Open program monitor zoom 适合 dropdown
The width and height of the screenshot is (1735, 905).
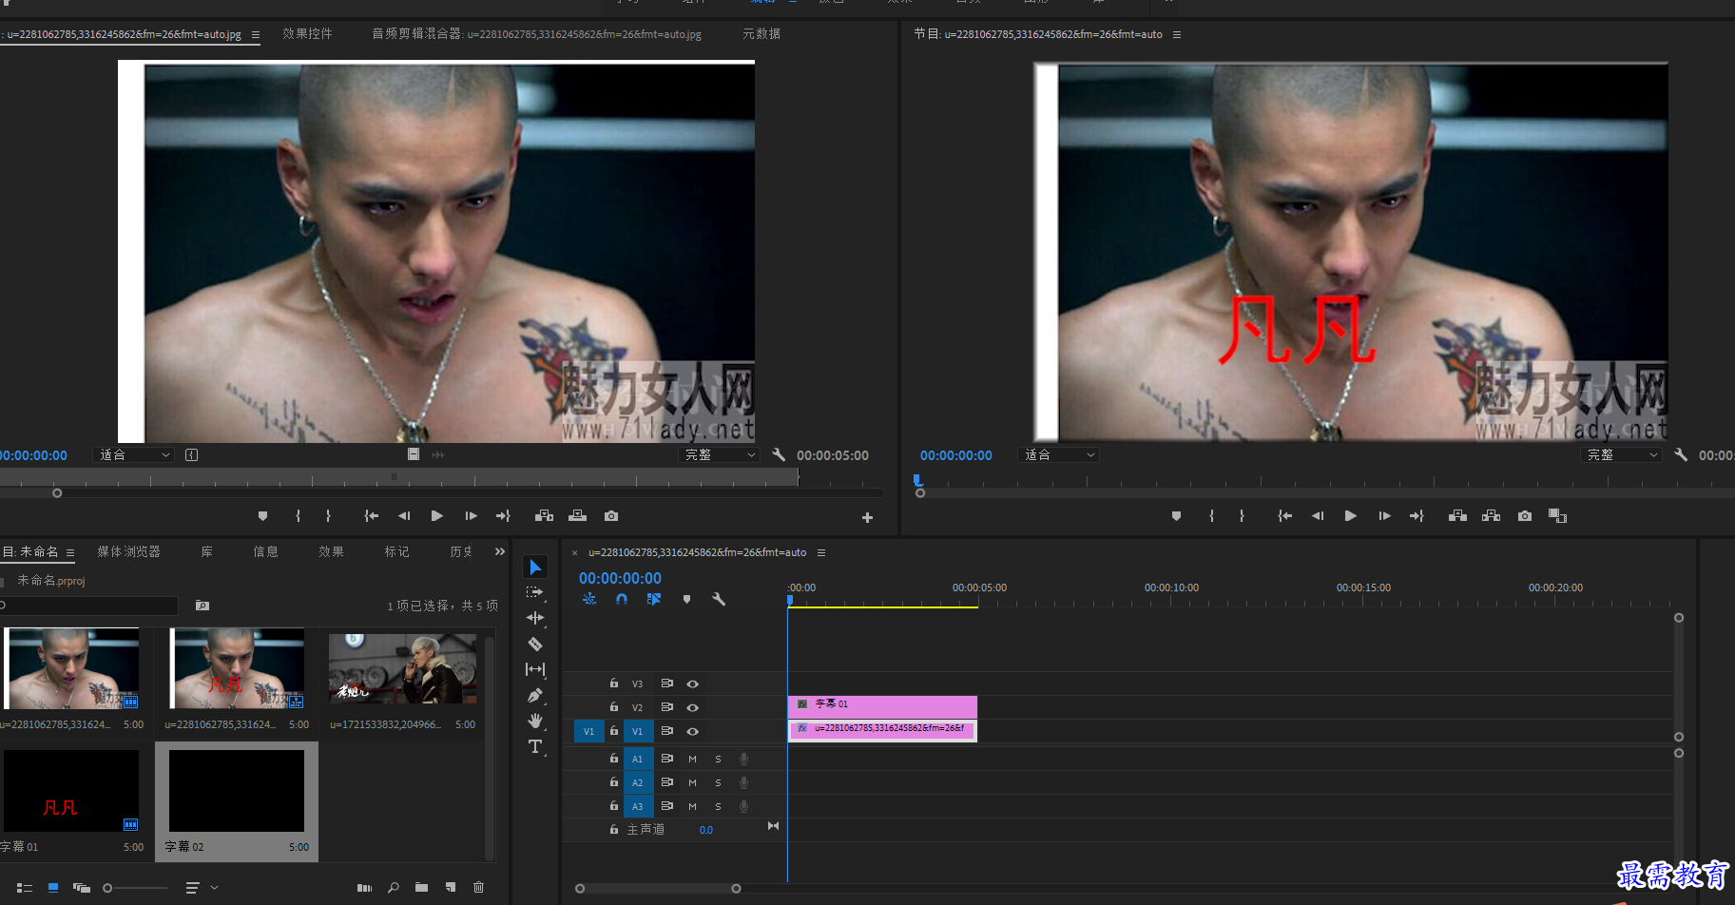point(1058,455)
